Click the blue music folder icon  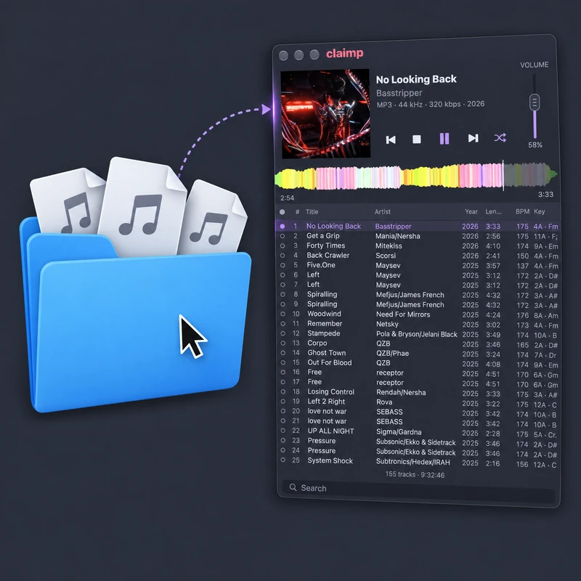pyautogui.click(x=136, y=285)
